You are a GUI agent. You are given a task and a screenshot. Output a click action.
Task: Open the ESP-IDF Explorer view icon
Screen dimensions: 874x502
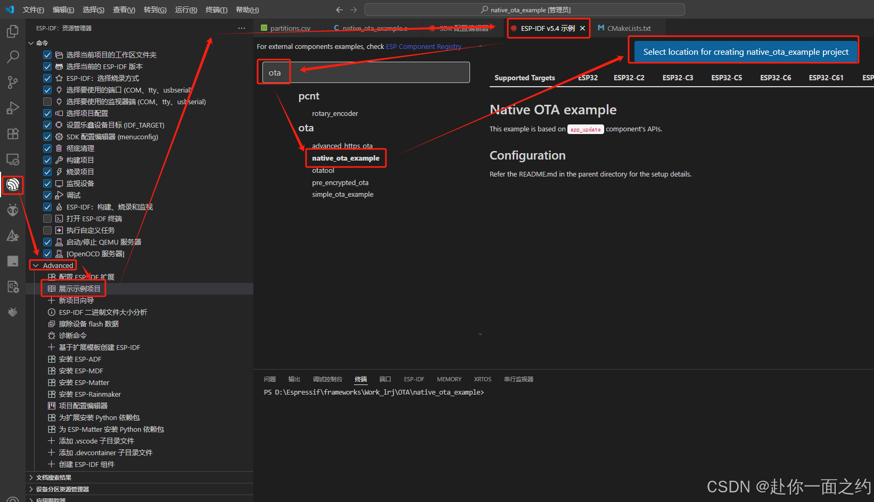(13, 185)
